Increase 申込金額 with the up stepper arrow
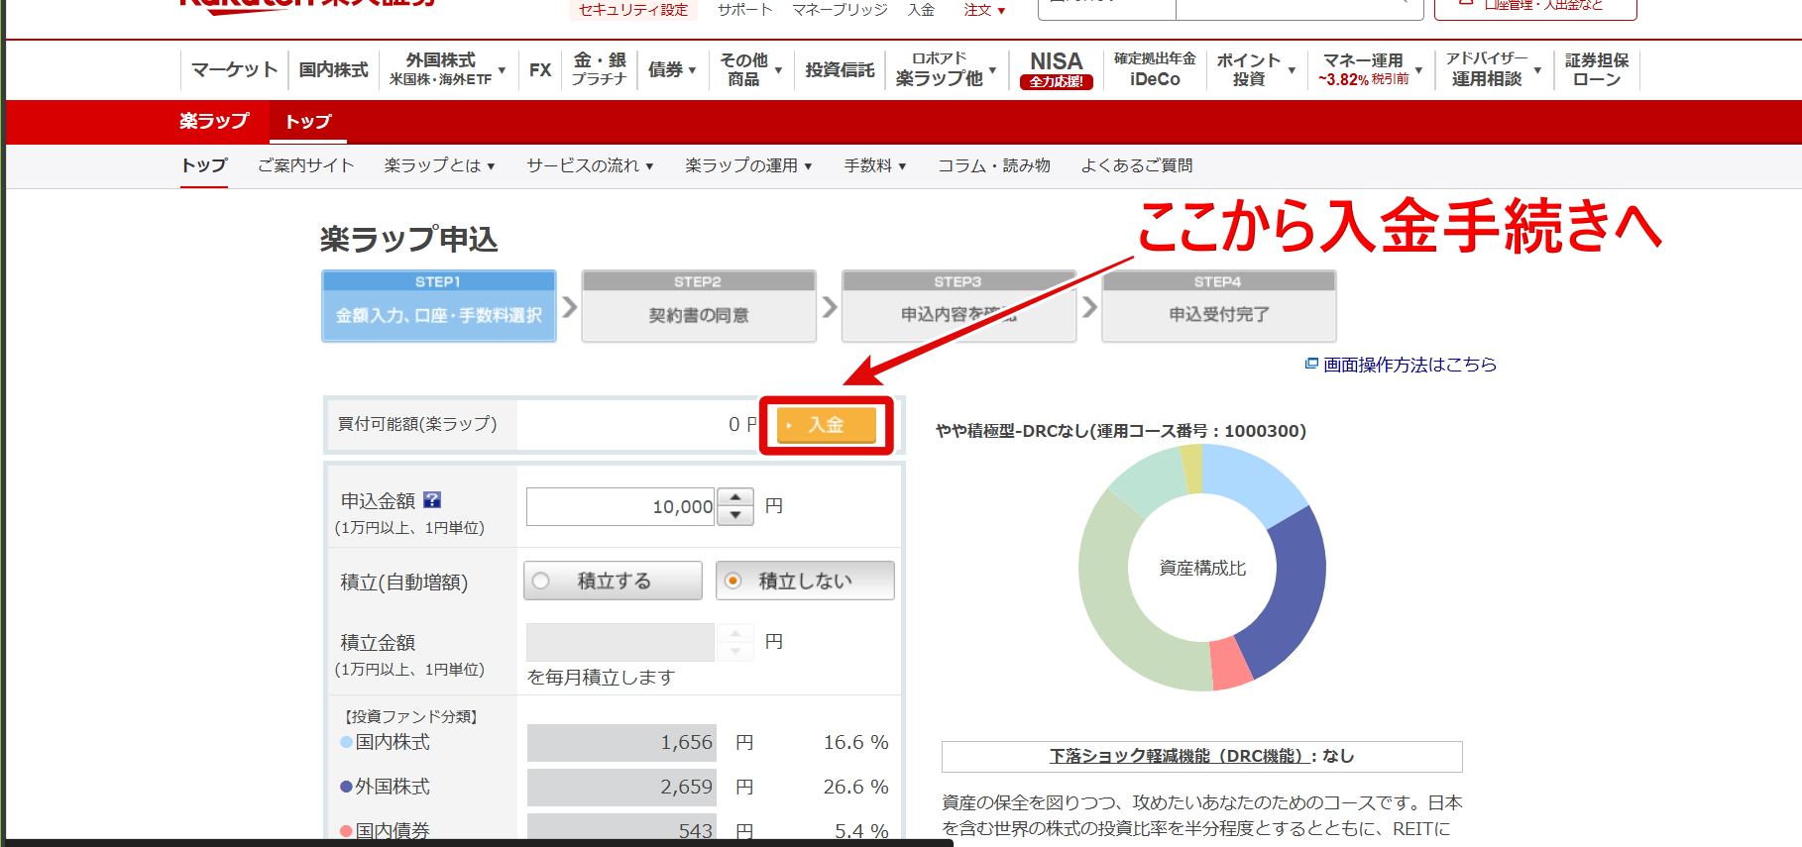1802x847 pixels. point(735,497)
